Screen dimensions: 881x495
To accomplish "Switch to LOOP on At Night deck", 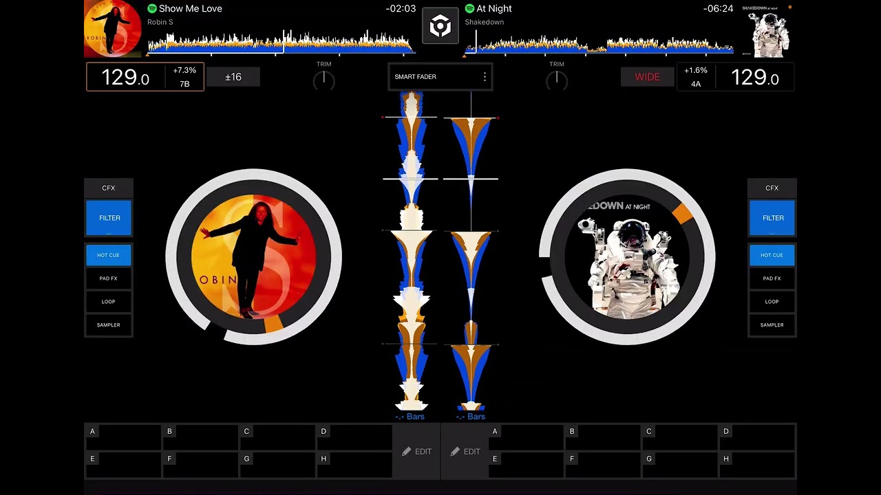I will tap(772, 302).
